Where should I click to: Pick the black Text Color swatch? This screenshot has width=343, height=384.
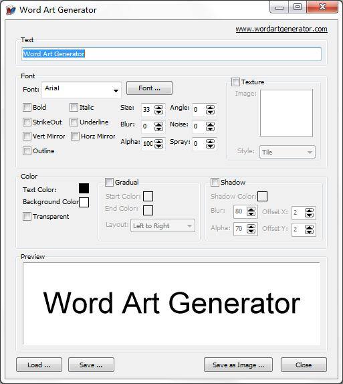tap(84, 189)
